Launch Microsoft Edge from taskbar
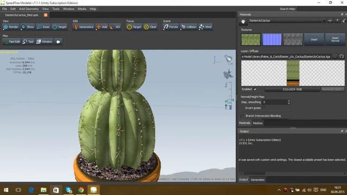The image size is (347, 195). click(31, 190)
